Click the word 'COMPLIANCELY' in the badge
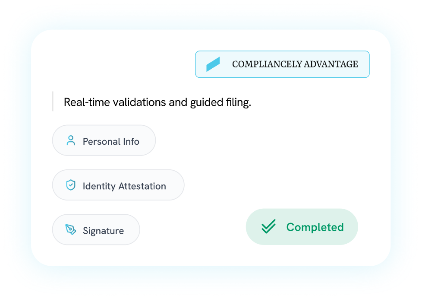This screenshot has width=422, height=299. [267, 64]
